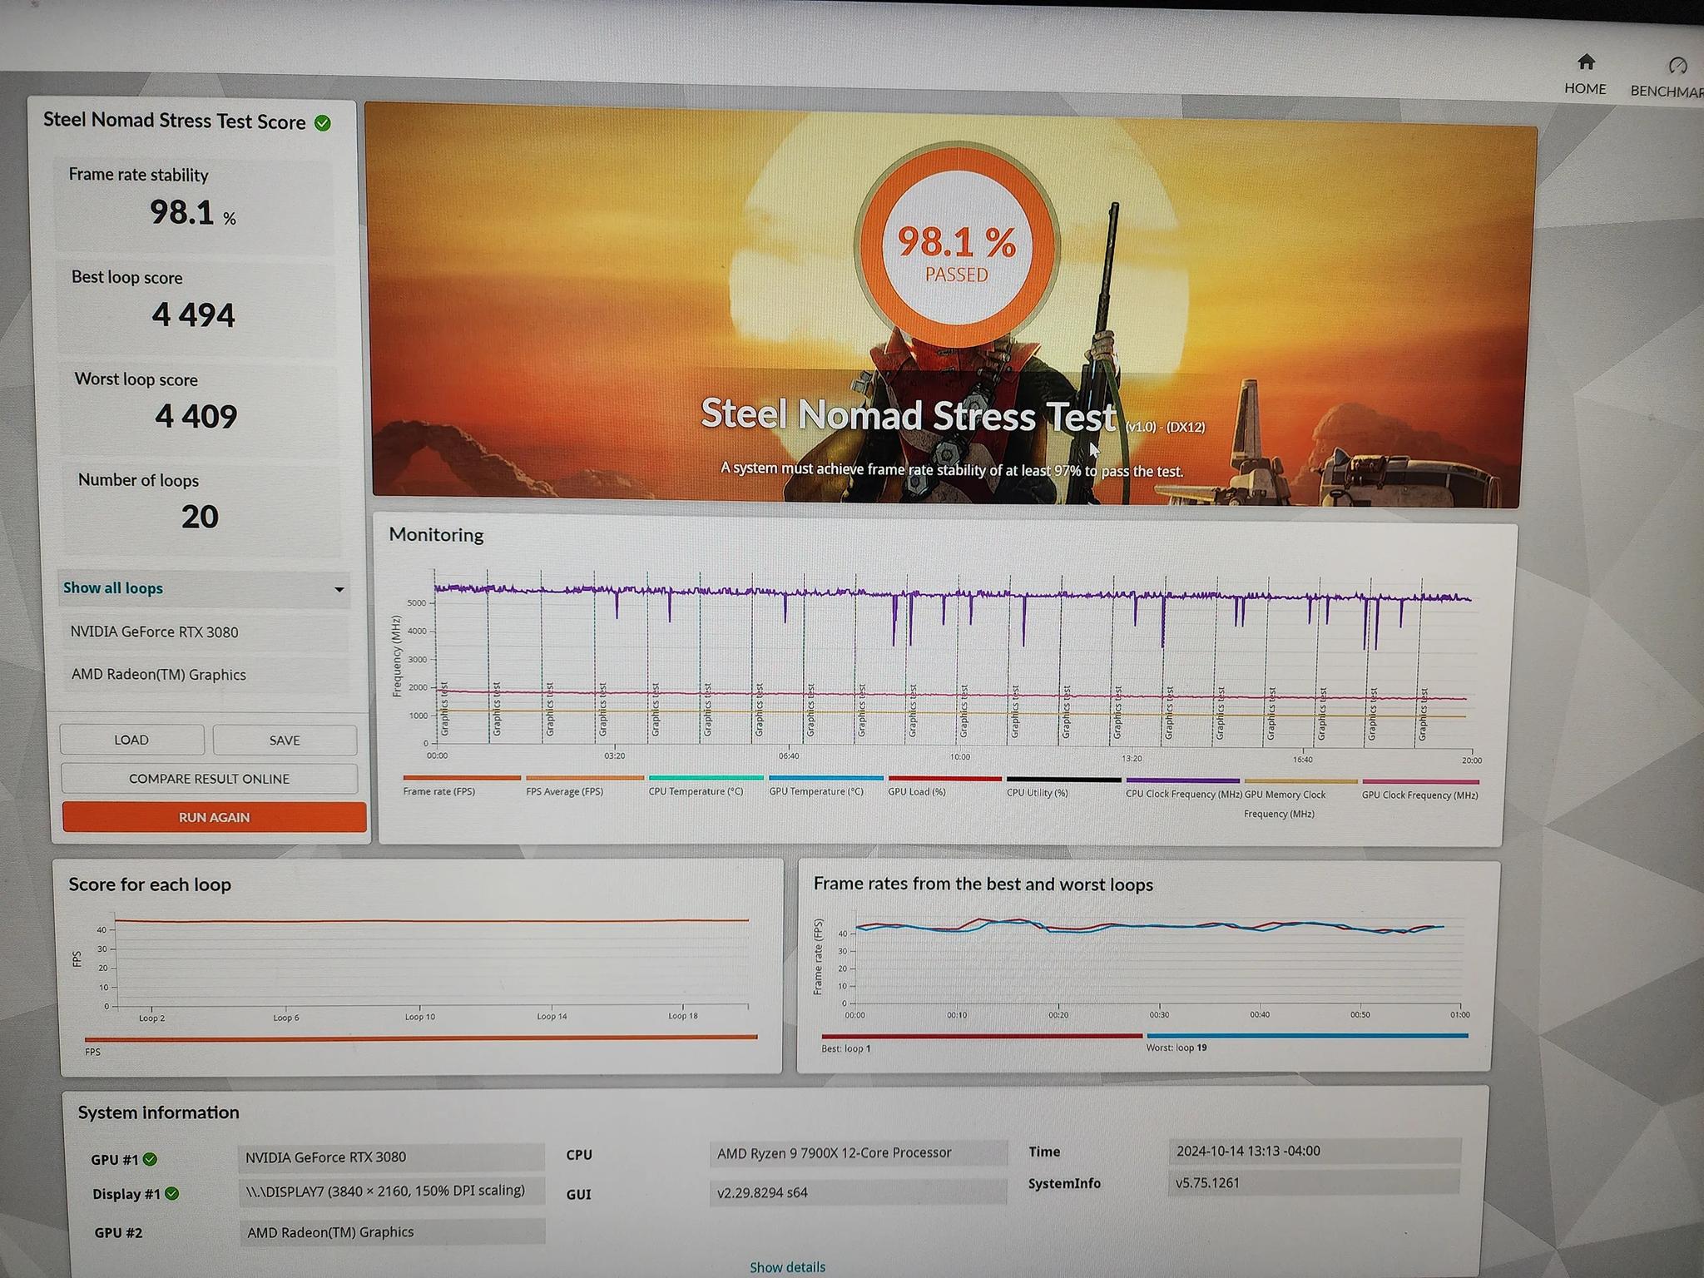The width and height of the screenshot is (1704, 1278).
Task: Select AMD Radeon(TM) Graphics entry
Action: [159, 675]
